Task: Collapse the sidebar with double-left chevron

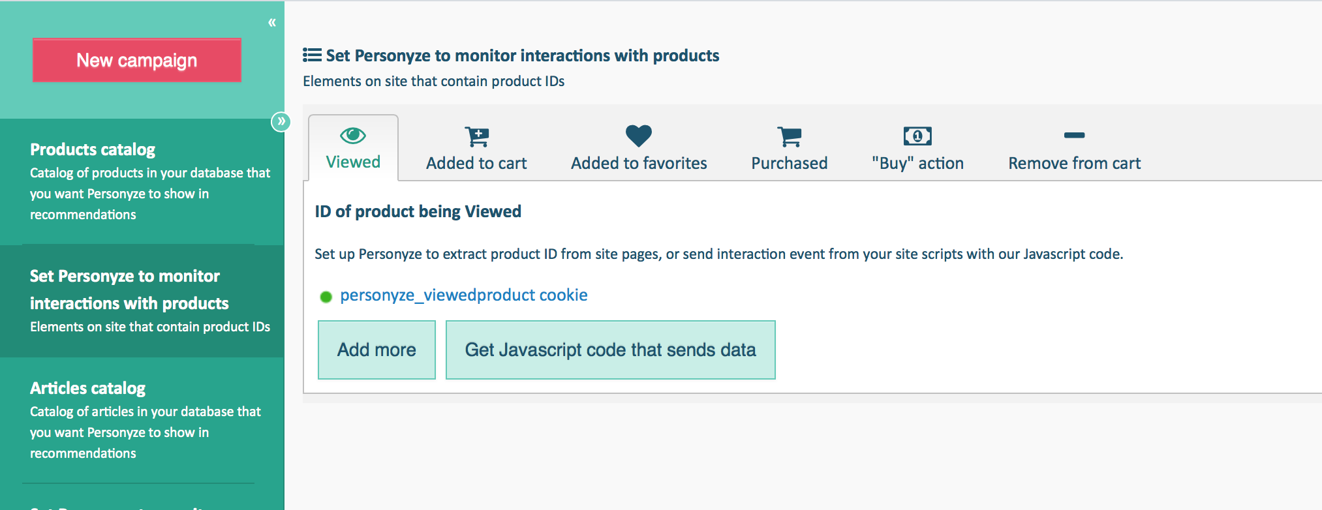Action: (x=272, y=23)
